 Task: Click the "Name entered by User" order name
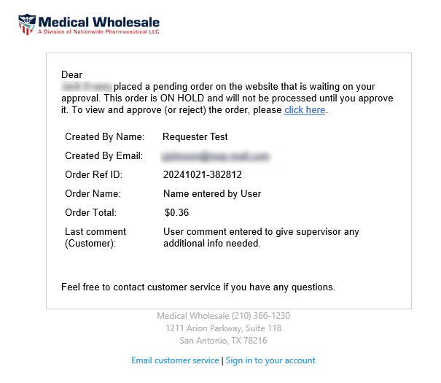click(212, 194)
